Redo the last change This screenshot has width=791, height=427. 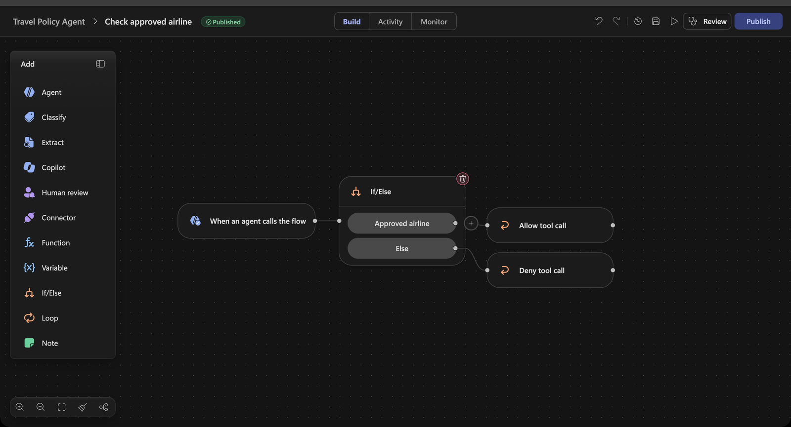pyautogui.click(x=616, y=21)
